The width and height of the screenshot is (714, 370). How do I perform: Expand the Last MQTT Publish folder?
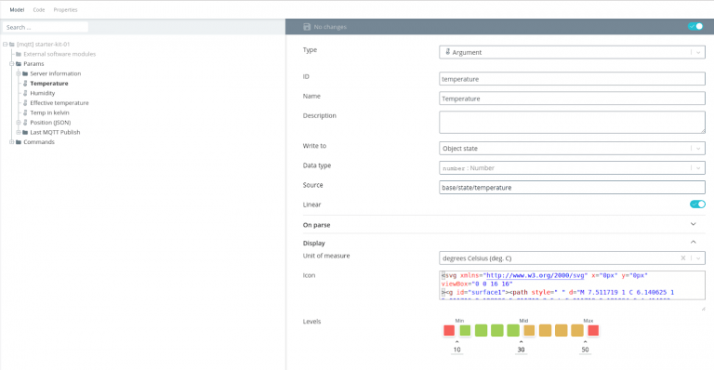[x=19, y=132]
